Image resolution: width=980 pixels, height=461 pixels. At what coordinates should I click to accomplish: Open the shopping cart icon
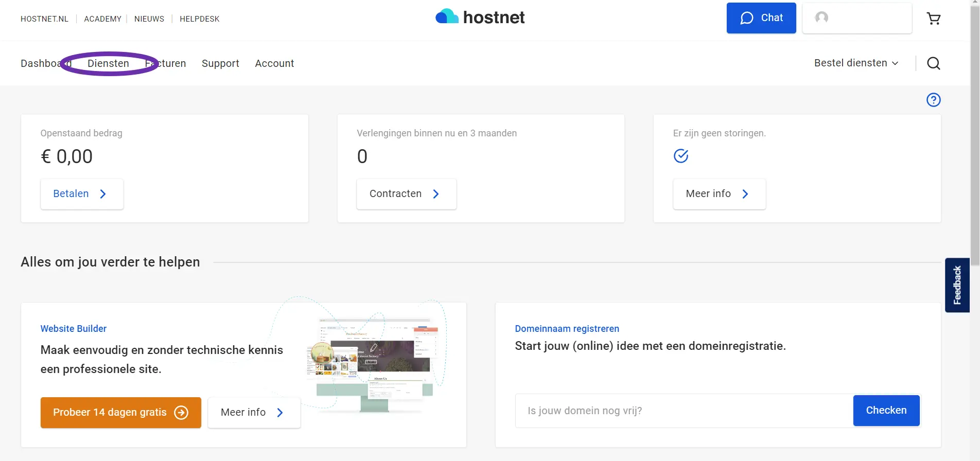tap(934, 19)
